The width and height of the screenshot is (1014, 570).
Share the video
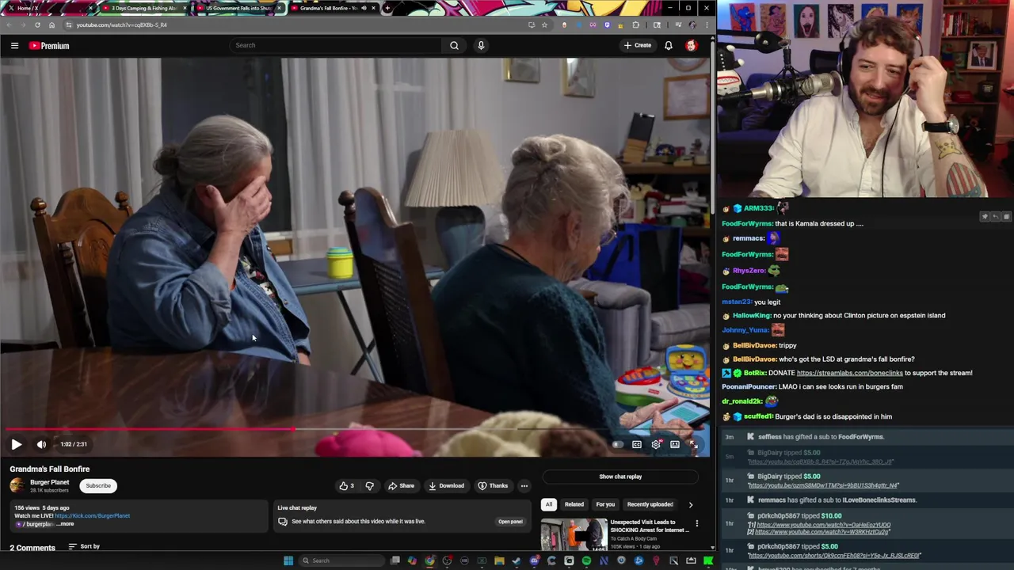pyautogui.click(x=401, y=486)
